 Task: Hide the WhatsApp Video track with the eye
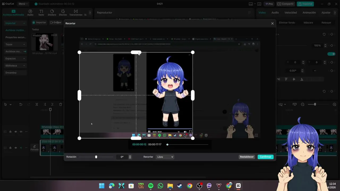tap(16, 132)
